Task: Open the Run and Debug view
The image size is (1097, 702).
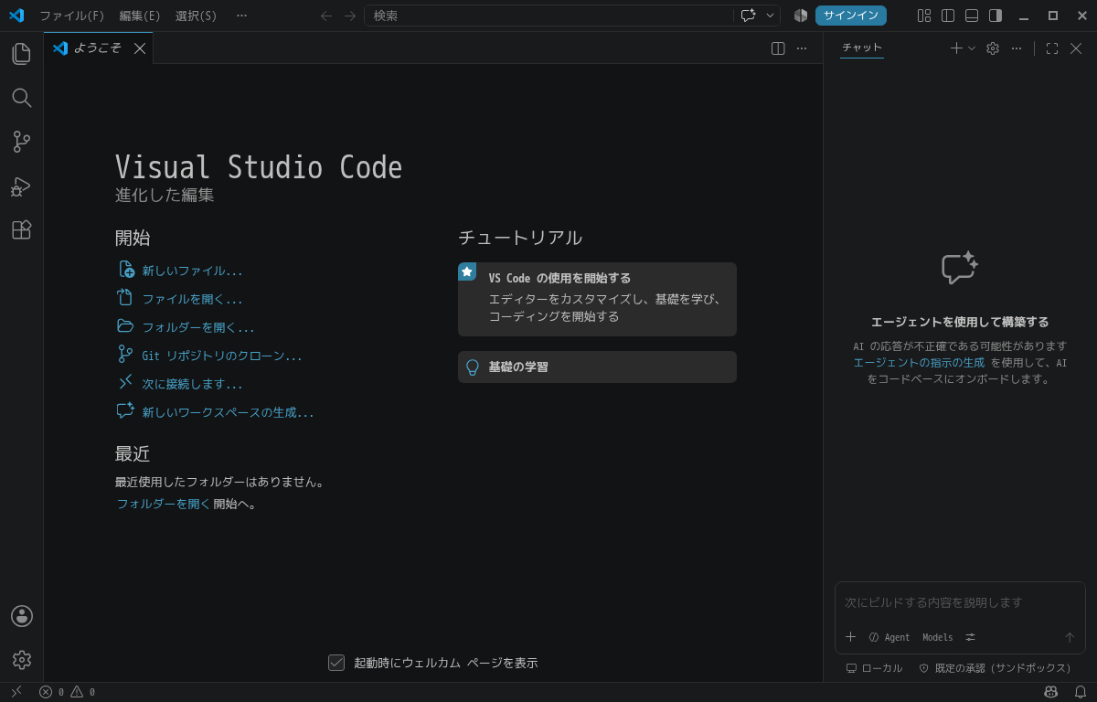Action: [x=21, y=186]
